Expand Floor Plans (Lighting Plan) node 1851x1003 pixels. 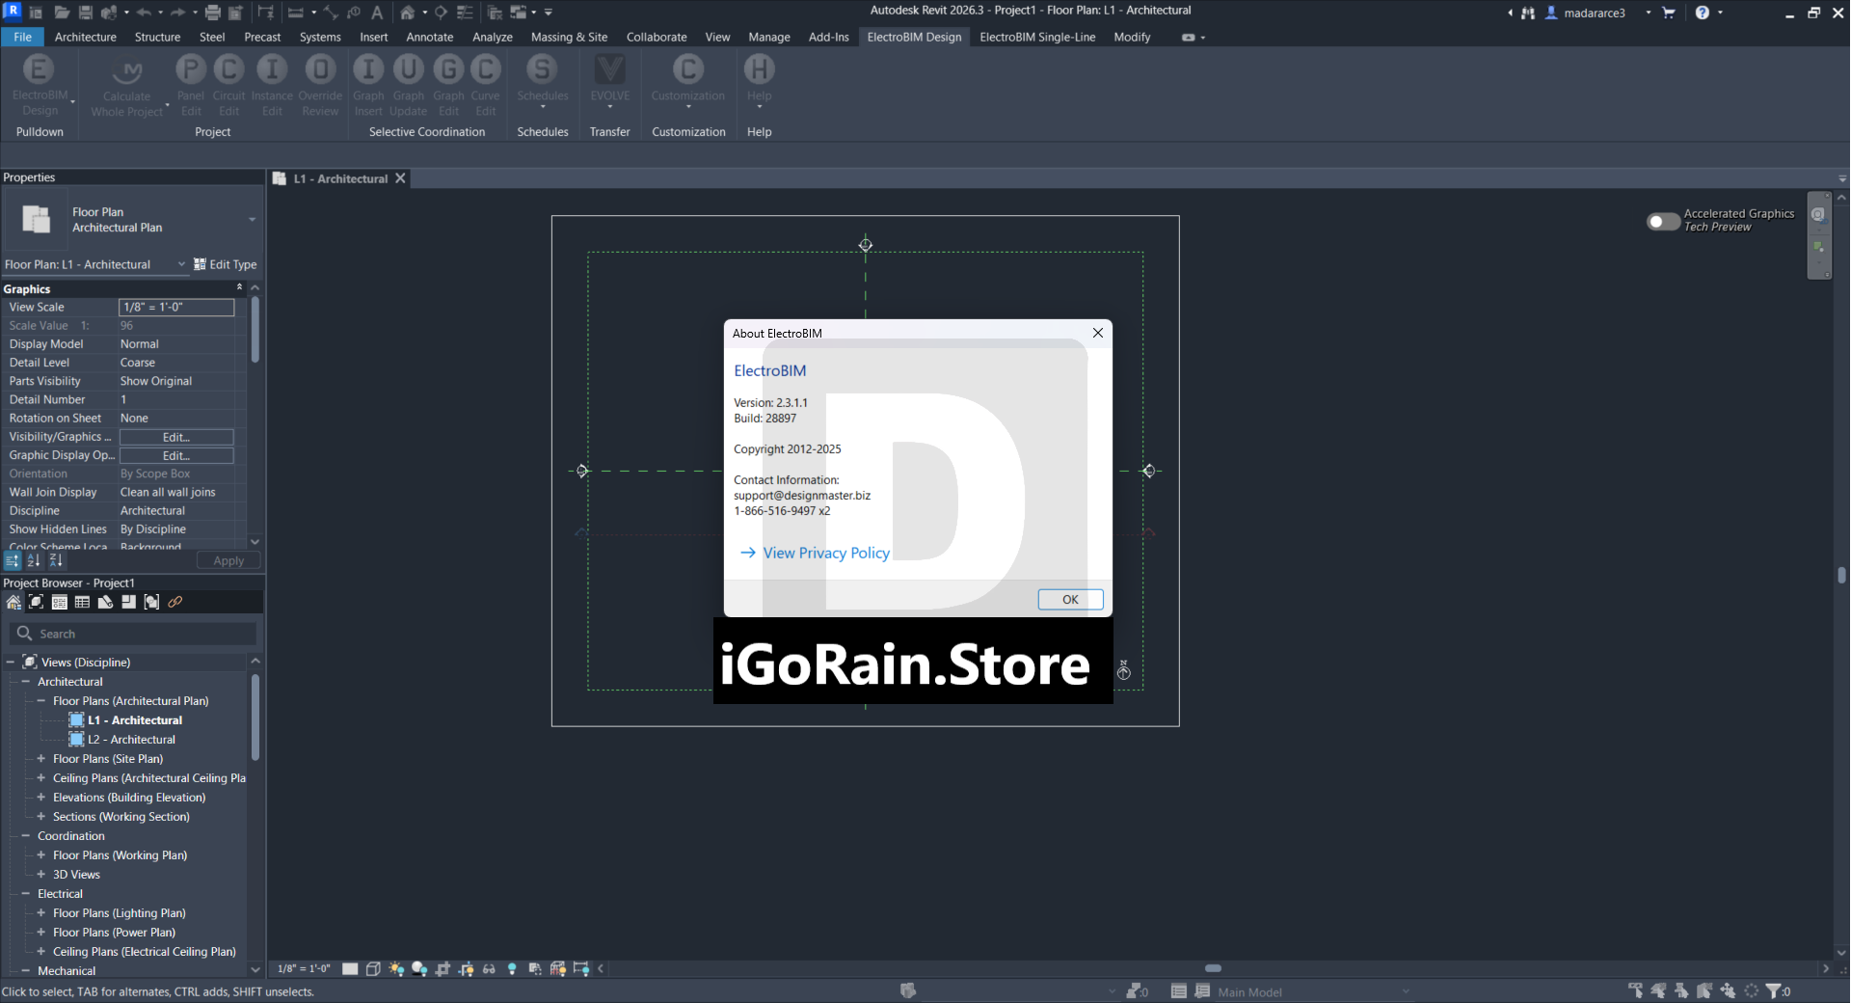click(x=41, y=913)
